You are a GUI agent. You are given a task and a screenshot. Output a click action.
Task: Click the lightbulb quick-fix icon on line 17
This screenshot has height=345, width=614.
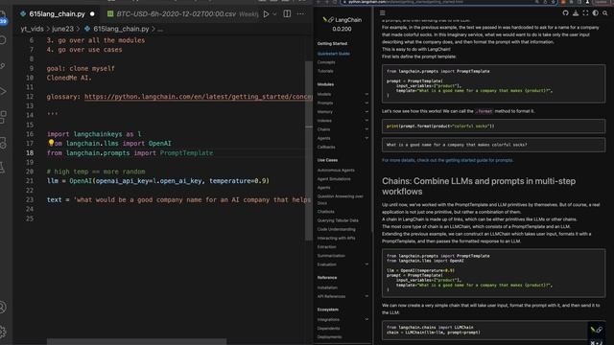tap(51, 143)
